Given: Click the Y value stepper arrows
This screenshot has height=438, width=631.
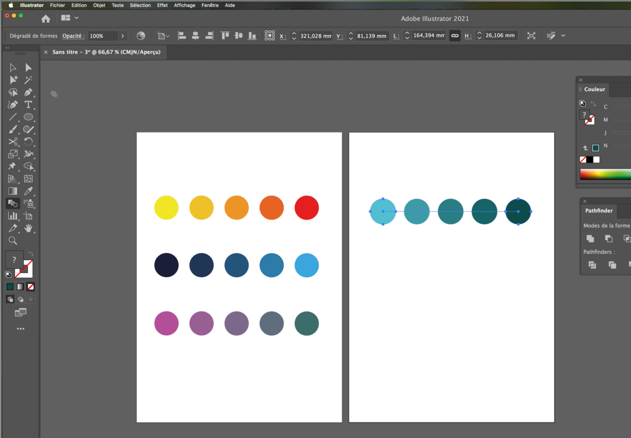Looking at the screenshot, I should (x=351, y=36).
